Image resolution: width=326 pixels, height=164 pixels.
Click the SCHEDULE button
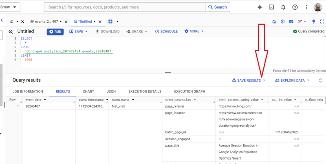click(166, 32)
